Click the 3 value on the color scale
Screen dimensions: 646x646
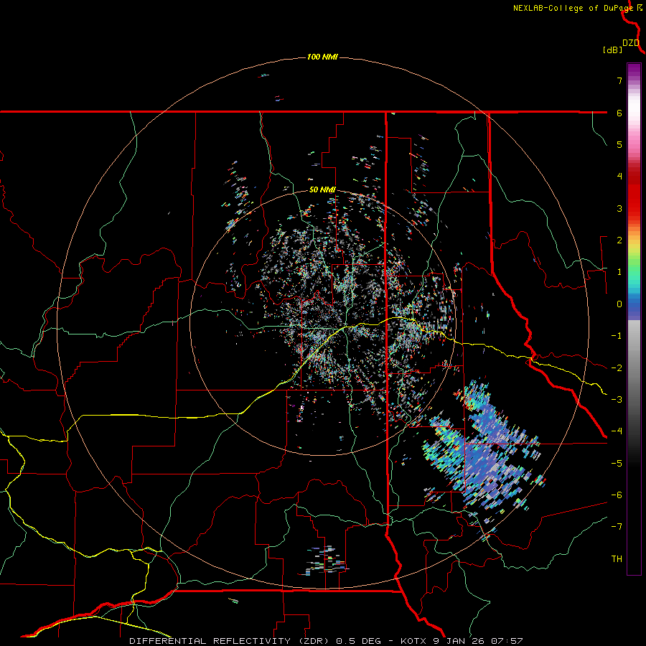click(619, 208)
